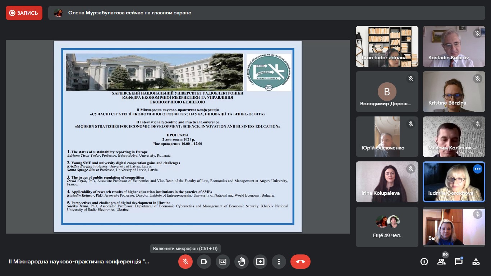The width and height of the screenshot is (491, 276).
Task: Open the three-dot more options menu
Action: pos(279,262)
